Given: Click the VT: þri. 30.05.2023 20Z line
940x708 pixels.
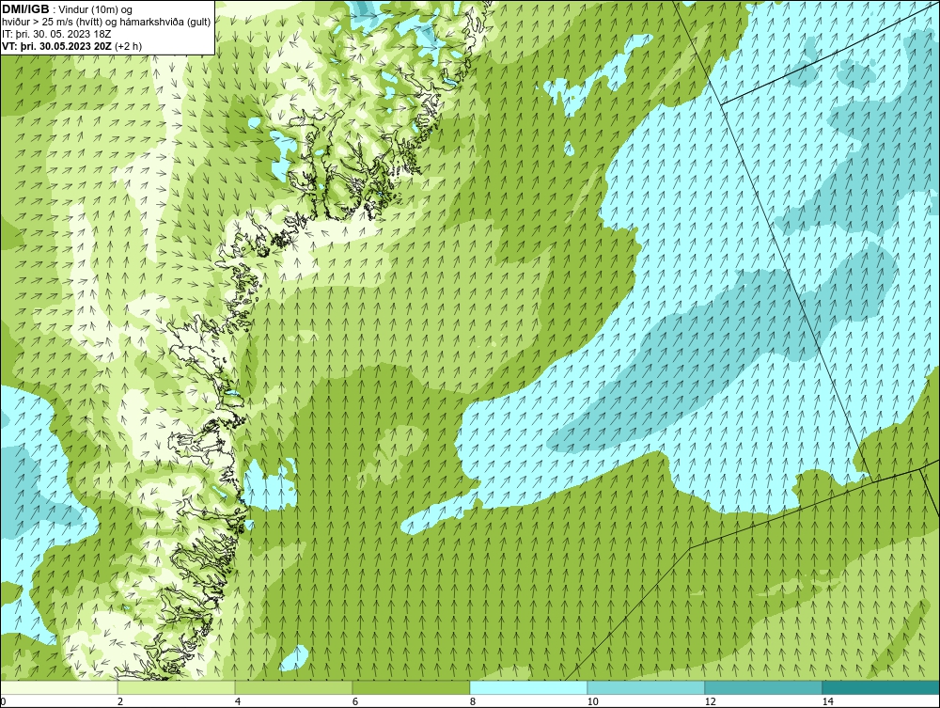Looking at the screenshot, I should (72, 46).
